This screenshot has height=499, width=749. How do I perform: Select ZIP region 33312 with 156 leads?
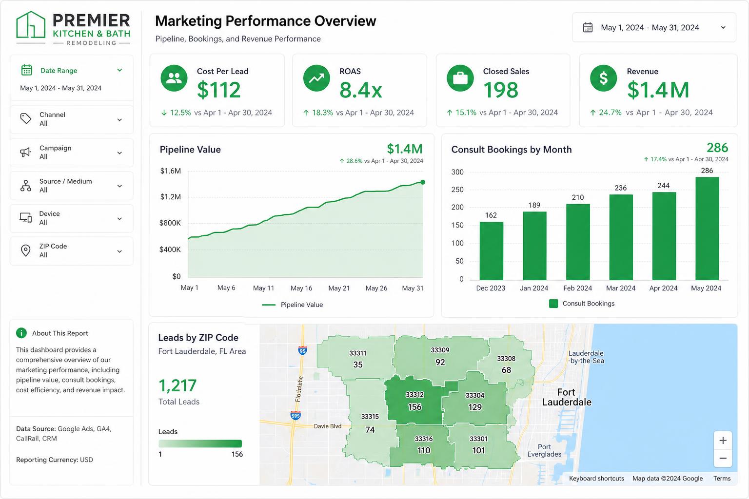(414, 401)
